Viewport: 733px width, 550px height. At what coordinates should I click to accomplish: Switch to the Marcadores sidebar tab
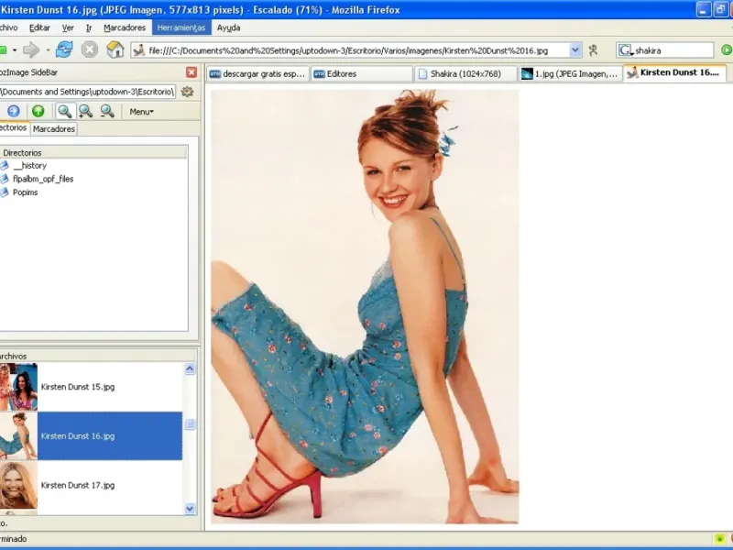54,129
